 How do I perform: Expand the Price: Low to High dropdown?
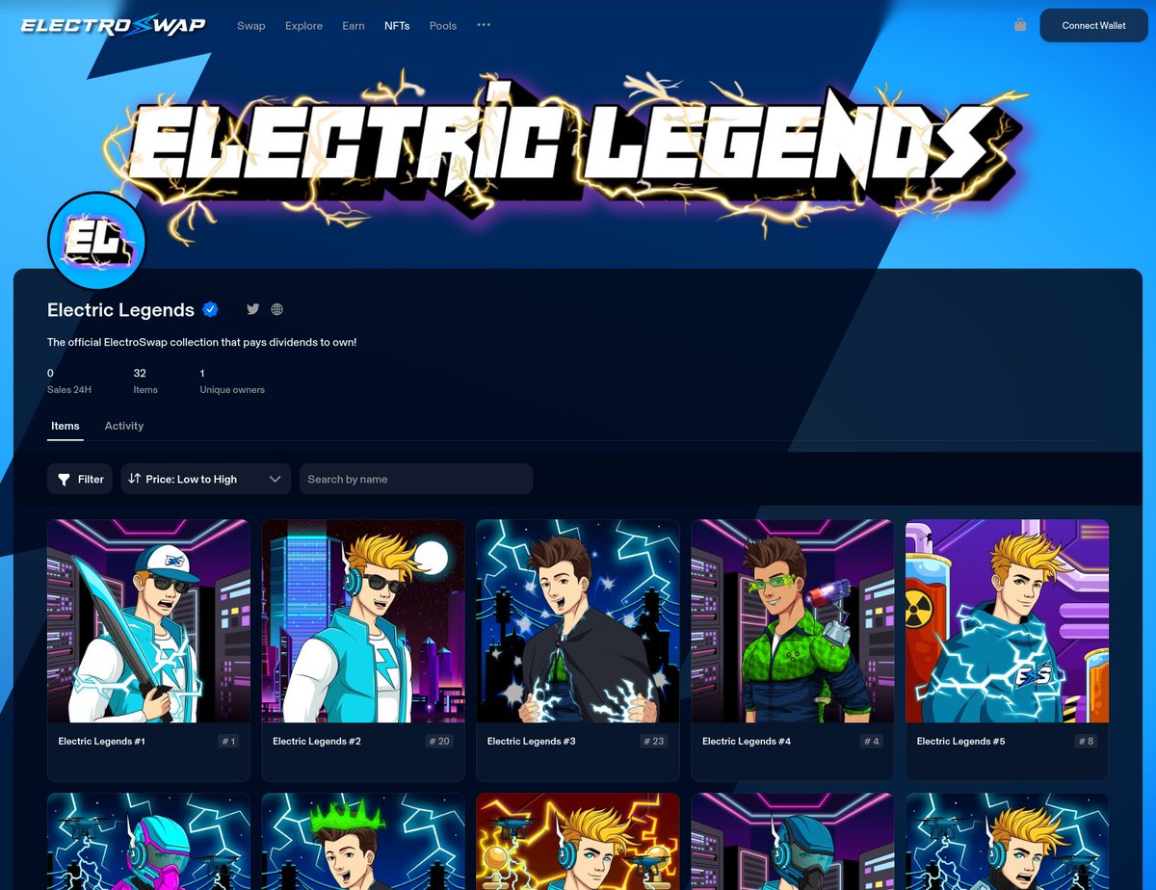206,479
